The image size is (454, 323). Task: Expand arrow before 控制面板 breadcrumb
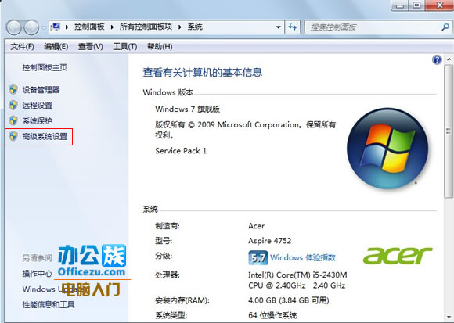(x=67, y=27)
